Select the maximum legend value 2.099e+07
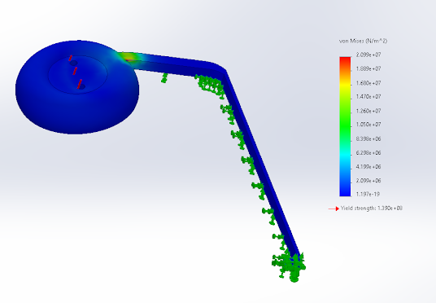Image resolution: width=436 pixels, height=303 pixels. [x=368, y=55]
